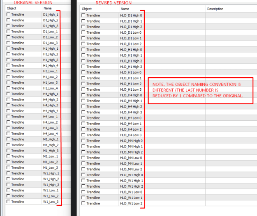Click Description cell of HLO_W1 Low 0 row

(x=231, y=192)
